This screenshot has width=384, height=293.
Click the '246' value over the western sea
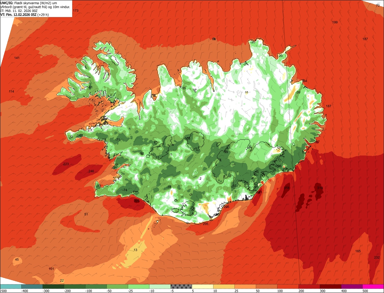(x=91, y=171)
